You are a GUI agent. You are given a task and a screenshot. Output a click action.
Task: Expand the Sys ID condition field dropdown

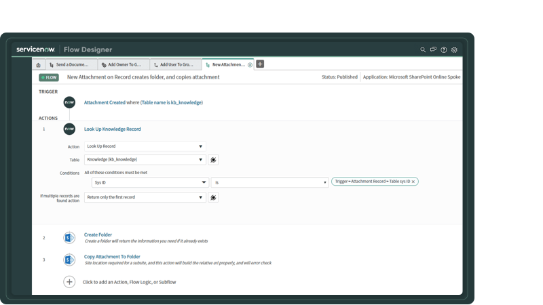tap(150, 182)
